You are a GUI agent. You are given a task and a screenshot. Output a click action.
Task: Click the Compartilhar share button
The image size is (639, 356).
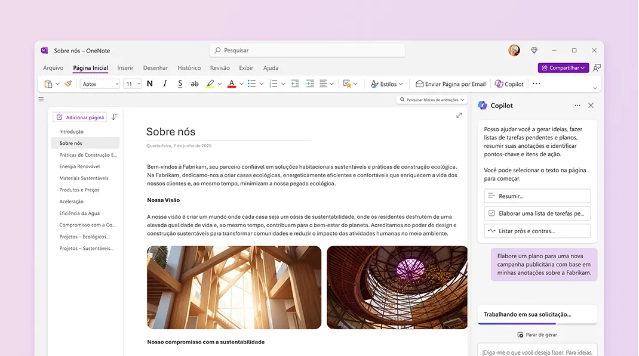[563, 68]
